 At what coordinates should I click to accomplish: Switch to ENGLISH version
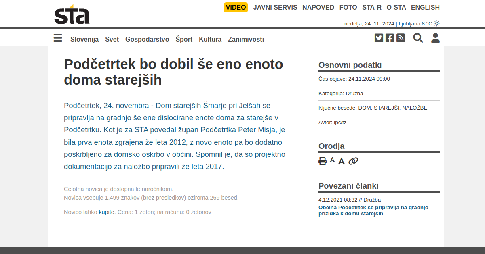[425, 7]
